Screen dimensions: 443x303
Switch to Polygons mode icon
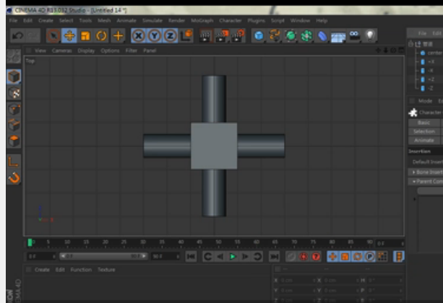click(14, 141)
